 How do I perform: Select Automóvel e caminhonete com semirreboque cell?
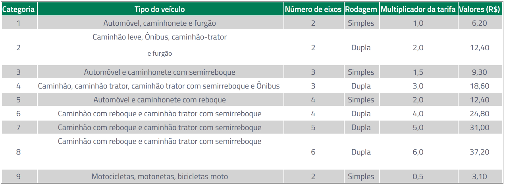pyautogui.click(x=160, y=72)
